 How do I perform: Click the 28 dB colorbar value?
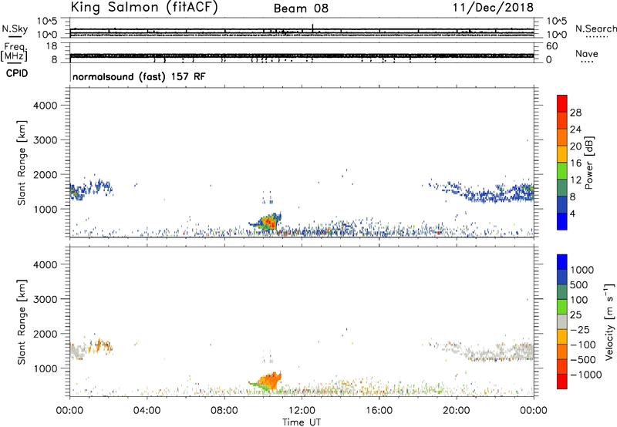pyautogui.click(x=575, y=113)
